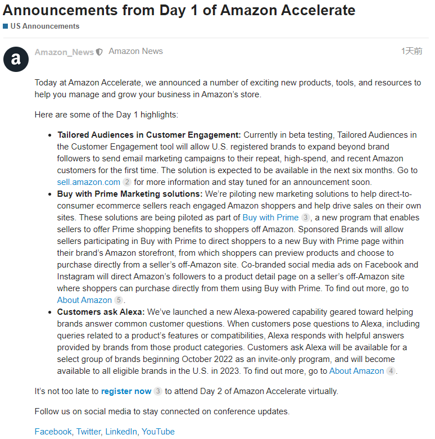Screen dimensions: 435x439
Task: Visit the LinkedIn link
Action: [121, 432]
